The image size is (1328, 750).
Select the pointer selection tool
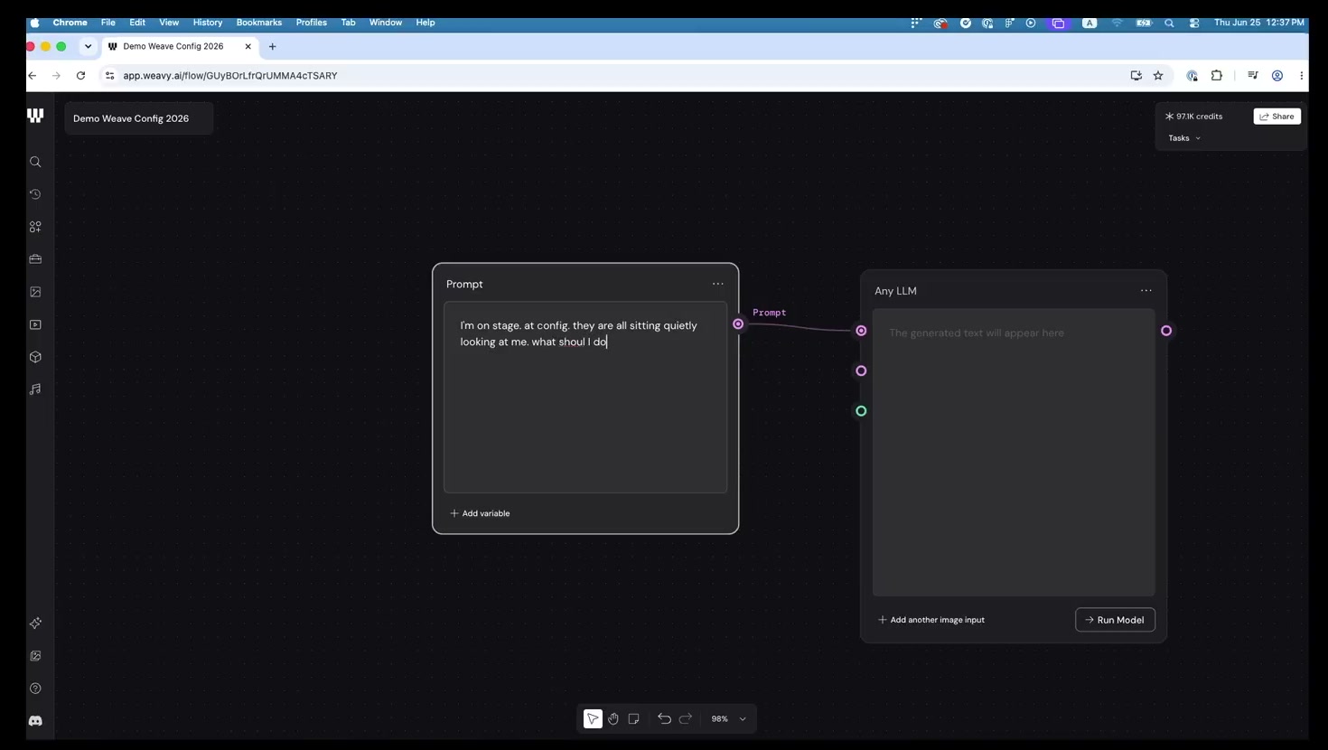(593, 718)
